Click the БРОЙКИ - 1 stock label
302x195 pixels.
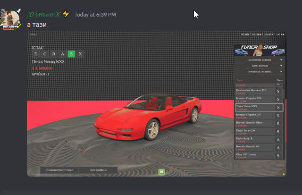[41, 74]
